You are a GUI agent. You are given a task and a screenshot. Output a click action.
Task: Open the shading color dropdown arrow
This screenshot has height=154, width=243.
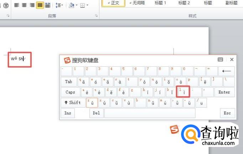(x=77, y=5)
